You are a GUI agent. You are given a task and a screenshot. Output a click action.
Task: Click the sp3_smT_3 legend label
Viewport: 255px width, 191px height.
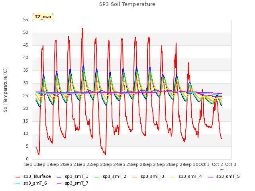152,176
